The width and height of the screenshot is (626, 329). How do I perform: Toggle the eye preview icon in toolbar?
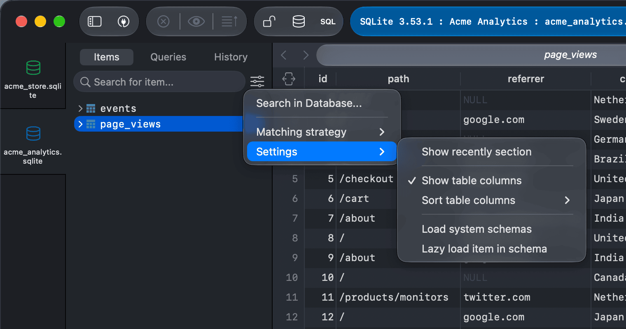click(196, 21)
